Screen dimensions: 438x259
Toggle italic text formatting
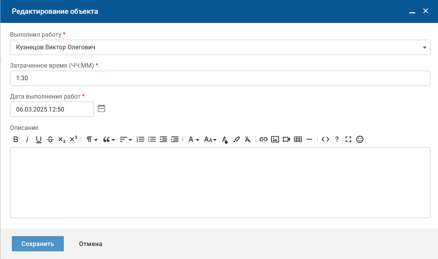[27, 139]
